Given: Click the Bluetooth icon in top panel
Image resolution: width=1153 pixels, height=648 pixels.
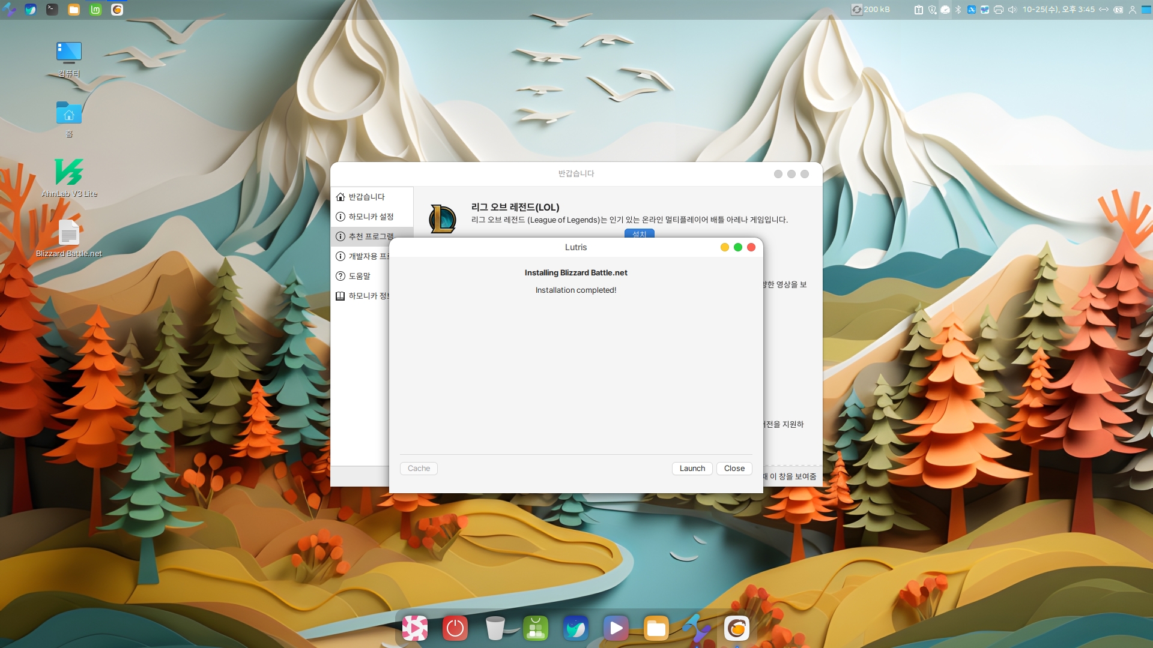Looking at the screenshot, I should (x=958, y=10).
